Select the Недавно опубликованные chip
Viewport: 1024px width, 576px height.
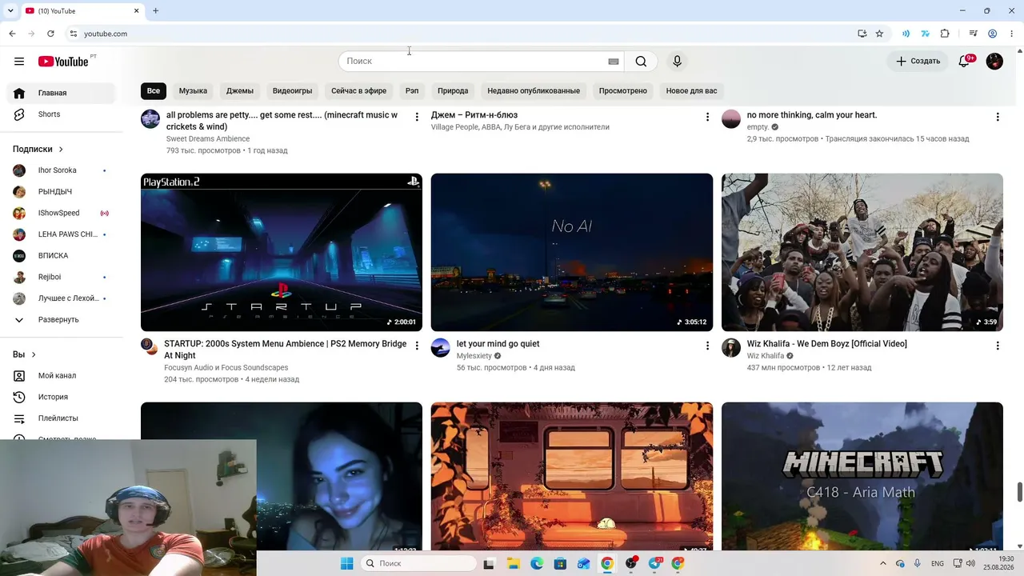(534, 90)
